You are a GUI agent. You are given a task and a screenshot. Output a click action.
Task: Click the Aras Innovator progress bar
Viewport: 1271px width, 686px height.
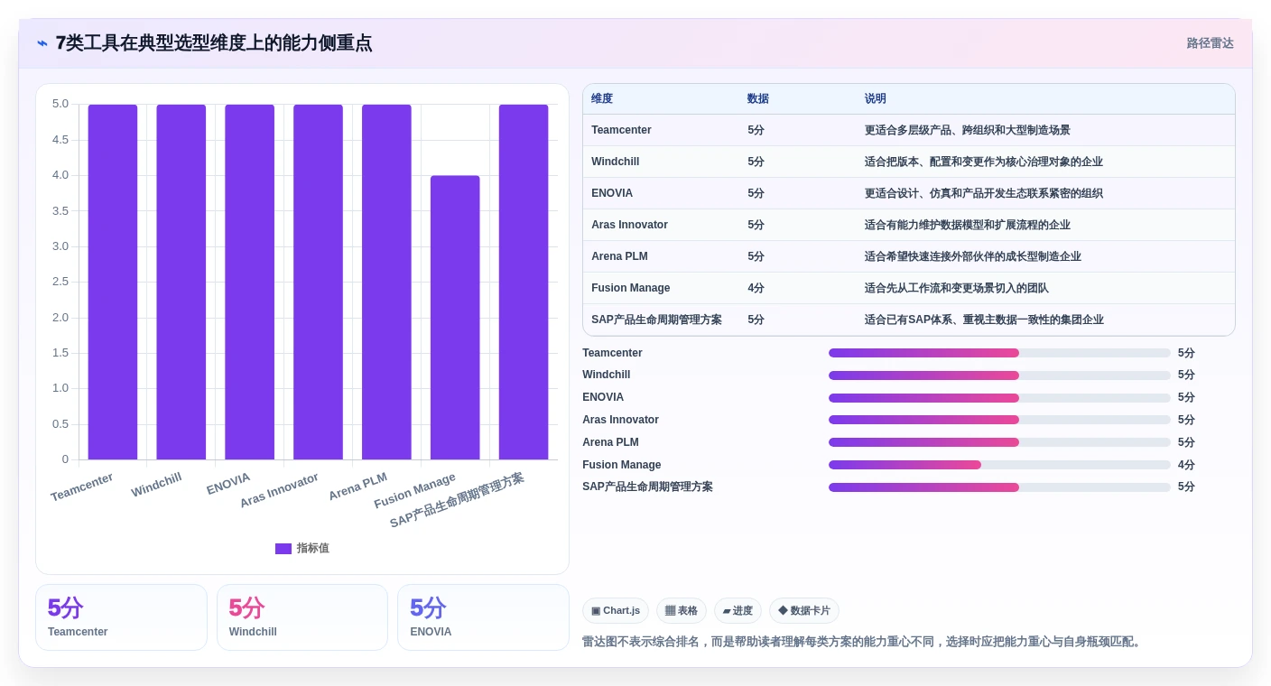tap(999, 420)
